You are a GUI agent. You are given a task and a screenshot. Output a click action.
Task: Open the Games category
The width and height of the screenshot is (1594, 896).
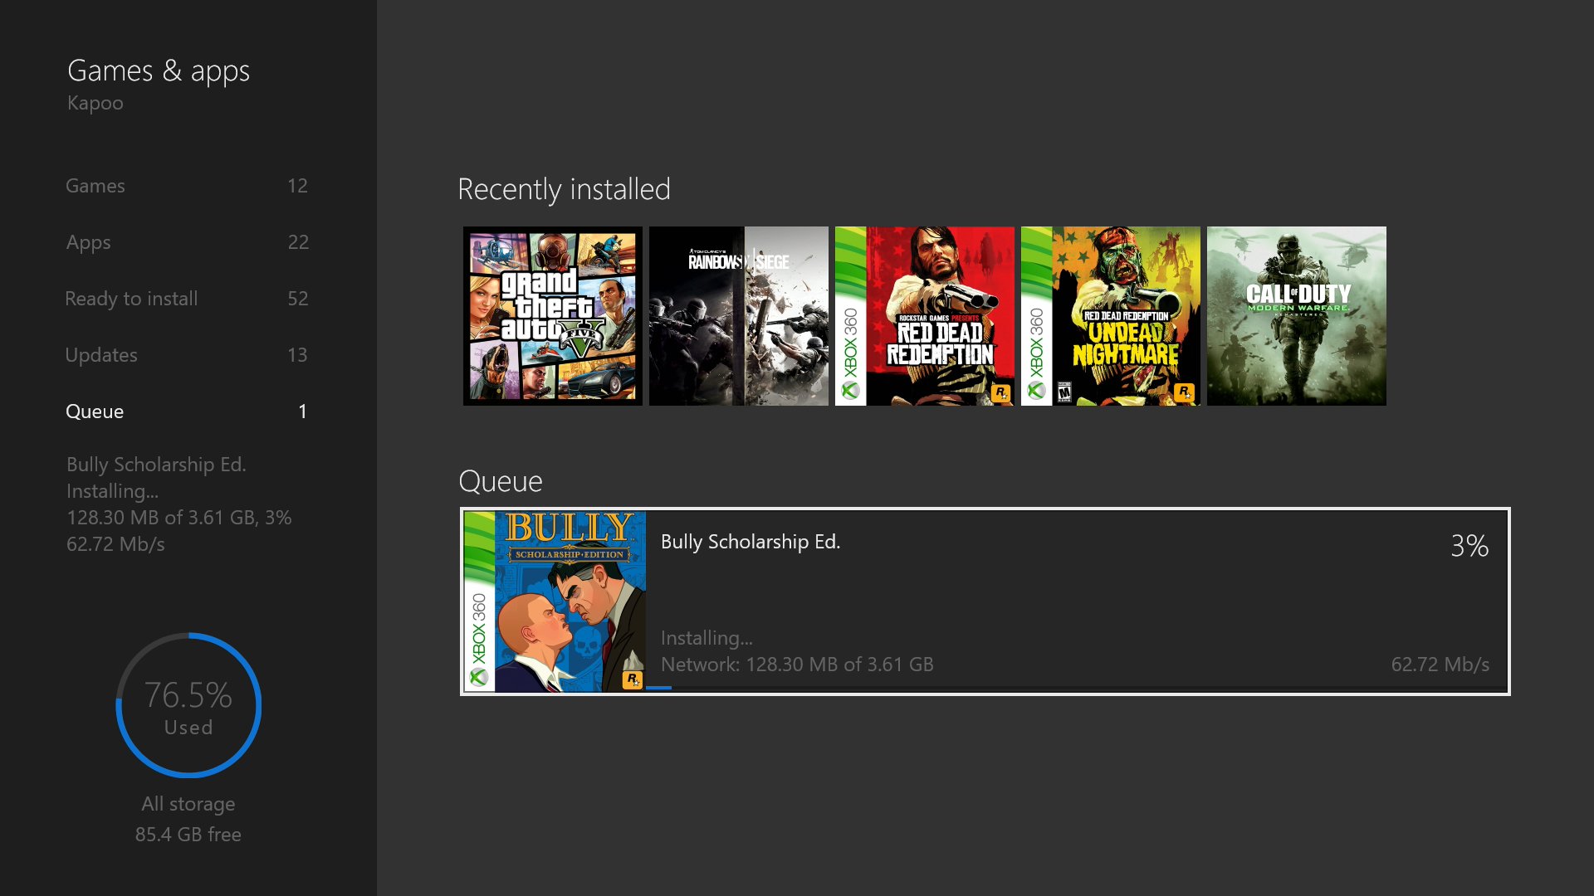click(187, 186)
